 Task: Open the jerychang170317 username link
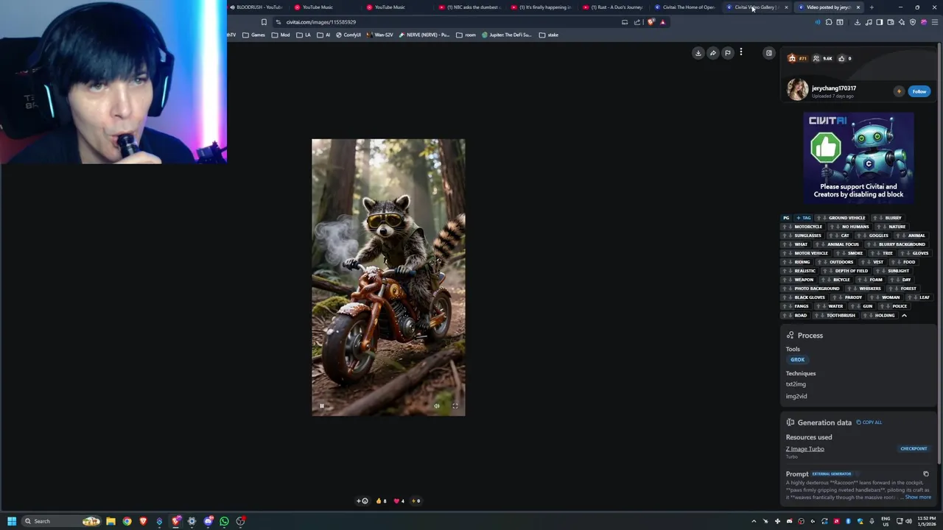[834, 88]
